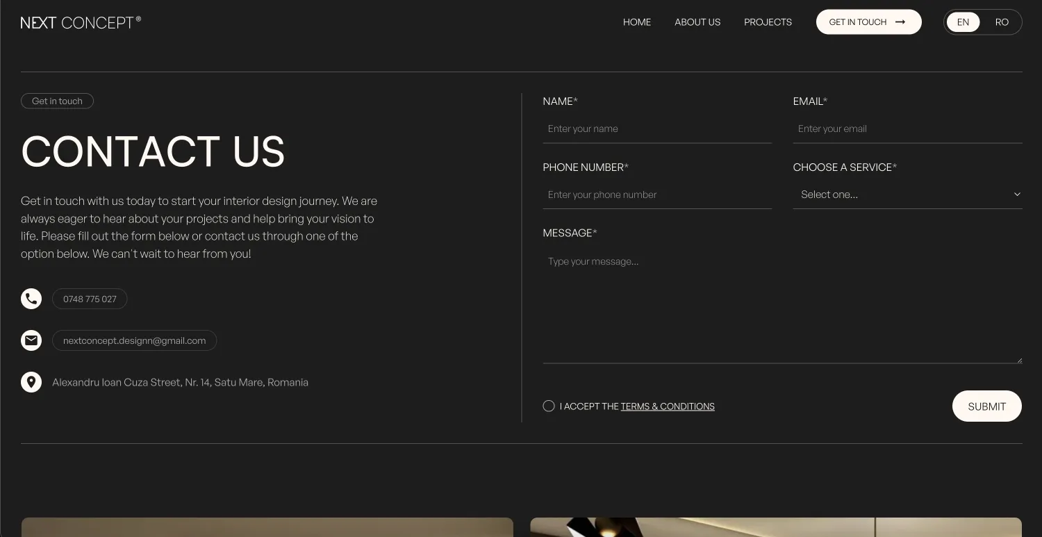The width and height of the screenshot is (1042, 537).
Task: Open the Select one service dropdown
Action: [x=907, y=195]
